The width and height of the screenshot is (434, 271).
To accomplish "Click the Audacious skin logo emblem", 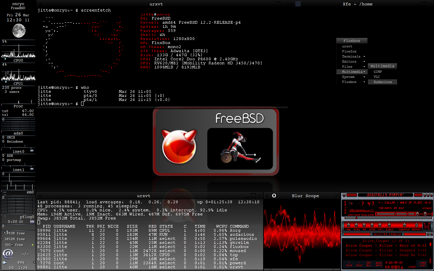I will click(x=427, y=226).
